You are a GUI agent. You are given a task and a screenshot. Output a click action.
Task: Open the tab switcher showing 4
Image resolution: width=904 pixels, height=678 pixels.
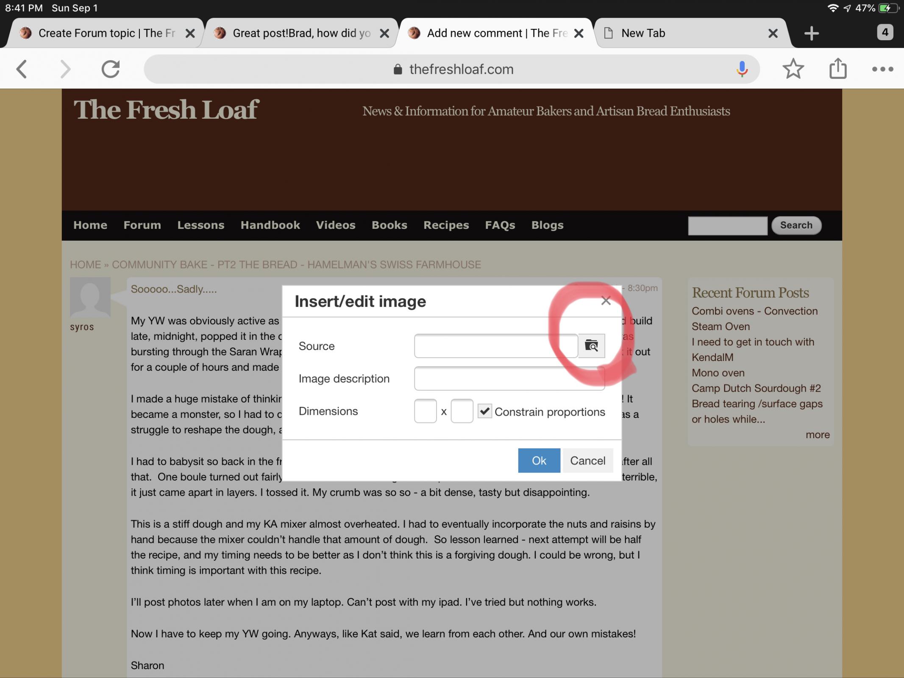coord(885,33)
